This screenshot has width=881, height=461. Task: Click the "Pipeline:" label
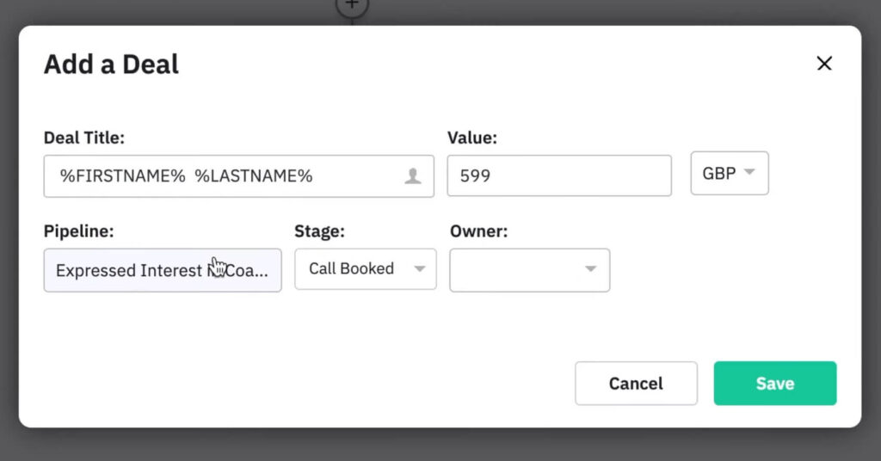click(78, 231)
